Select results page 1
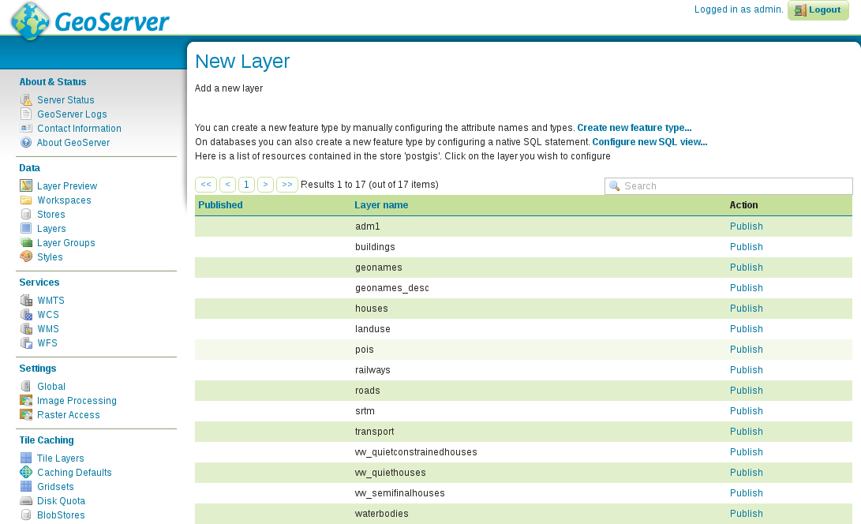This screenshot has height=524, width=861. click(246, 185)
